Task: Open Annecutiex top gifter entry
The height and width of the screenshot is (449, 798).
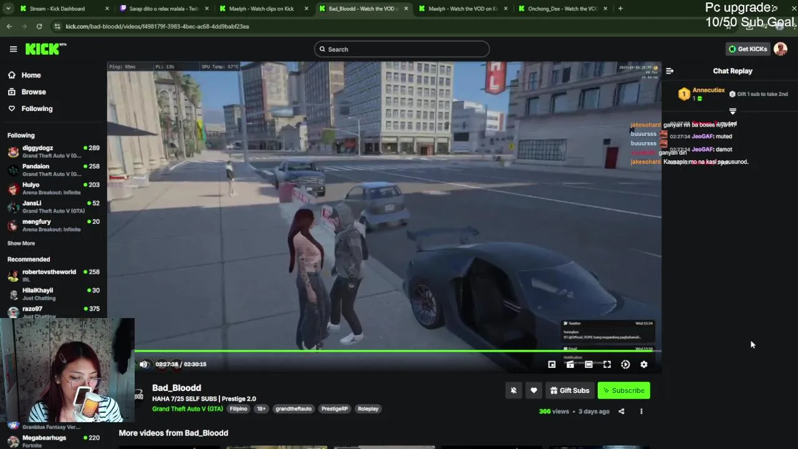Action: pyautogui.click(x=703, y=94)
